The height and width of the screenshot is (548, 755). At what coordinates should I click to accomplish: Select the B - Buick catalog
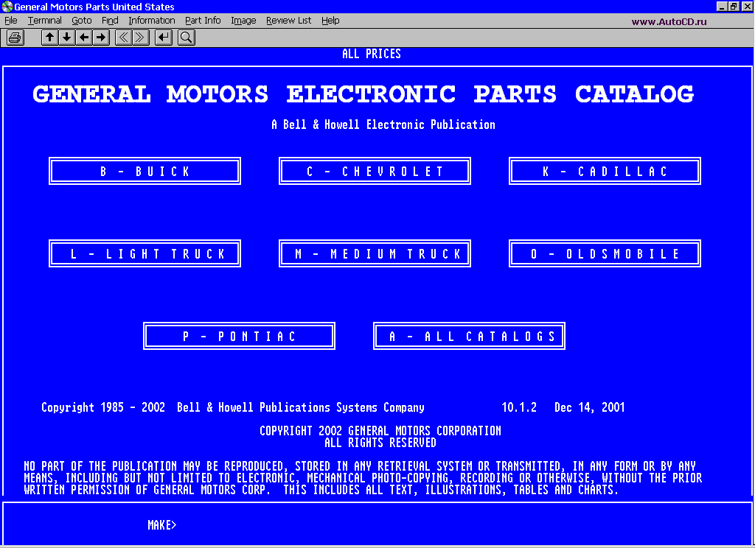145,172
